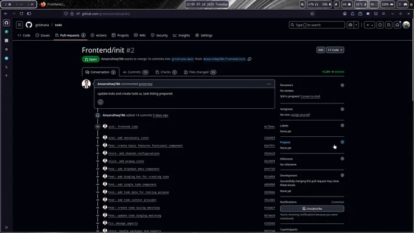414x233 pixels.
Task: Click the 'yesterday' comment timestamp
Action: (146, 84)
